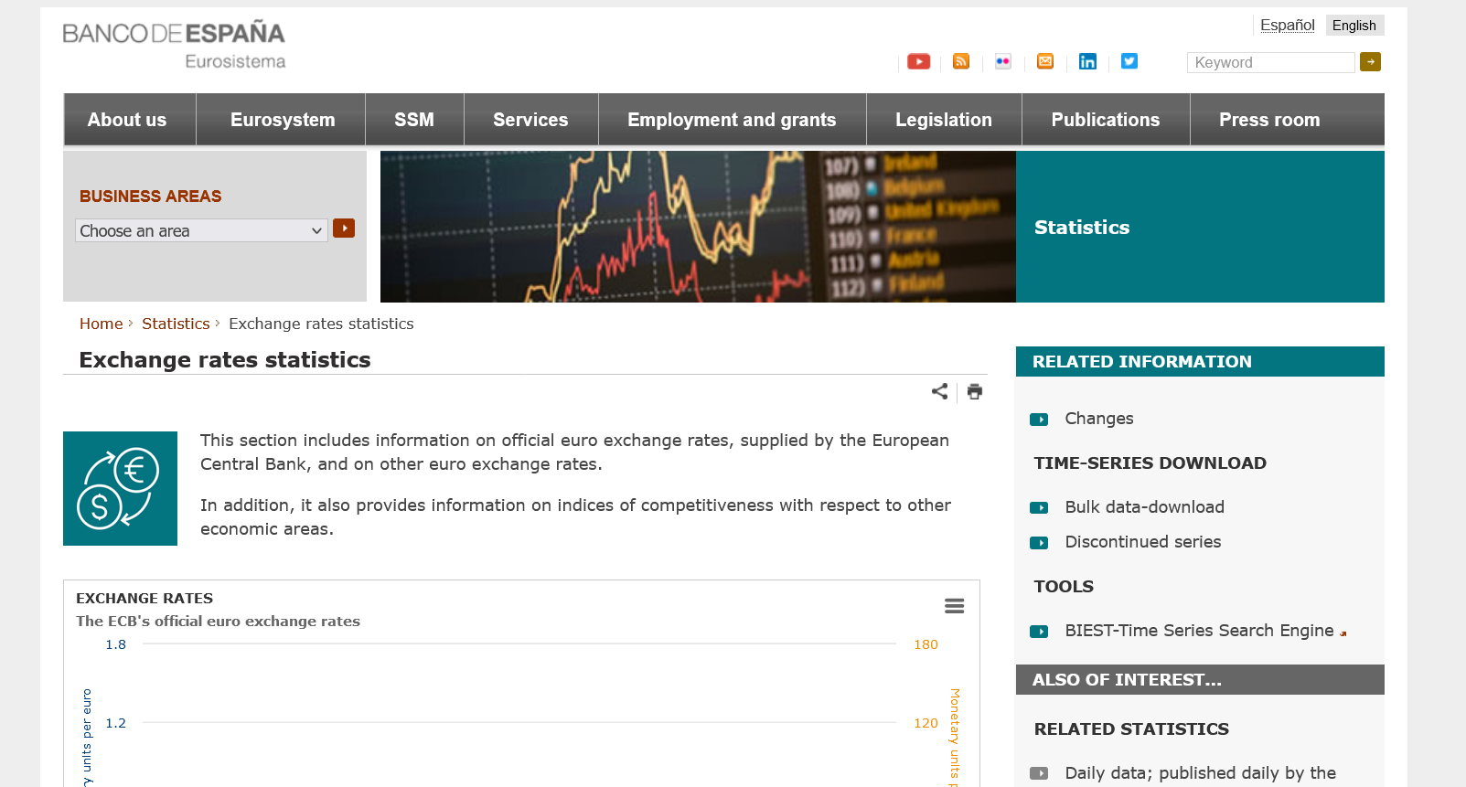Go to the Publications menu

coord(1105,120)
